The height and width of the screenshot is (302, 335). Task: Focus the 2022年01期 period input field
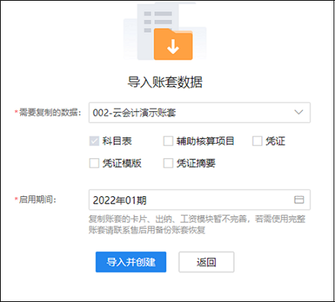[x=200, y=200]
